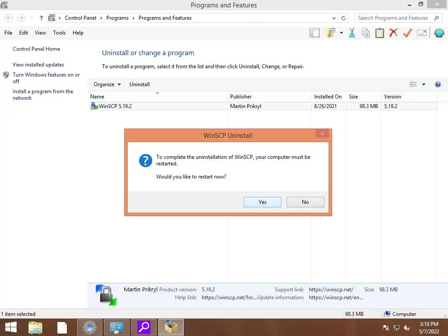Click the orange checkmark icon
The height and width of the screenshot is (336, 448).
pos(407,33)
